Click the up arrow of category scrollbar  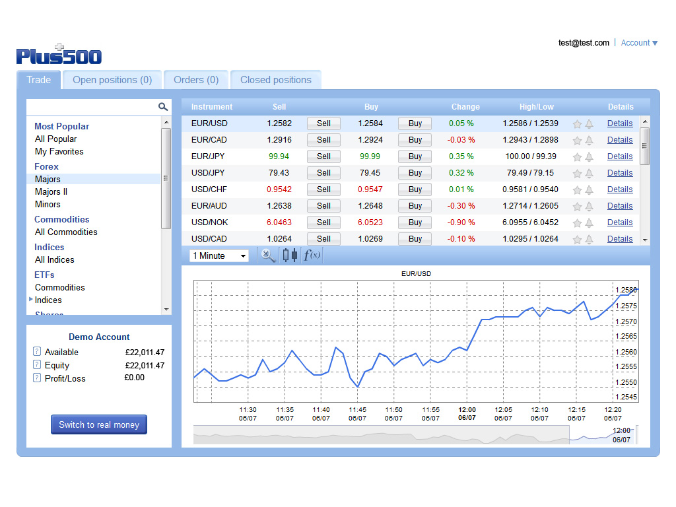(x=166, y=122)
